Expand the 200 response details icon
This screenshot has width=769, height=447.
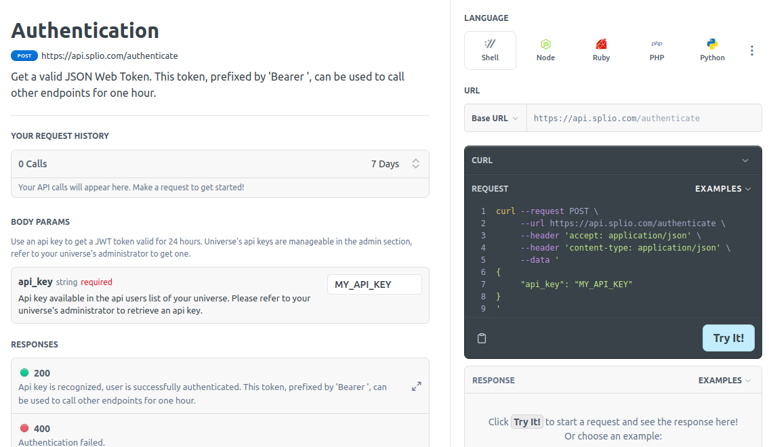pyautogui.click(x=417, y=386)
